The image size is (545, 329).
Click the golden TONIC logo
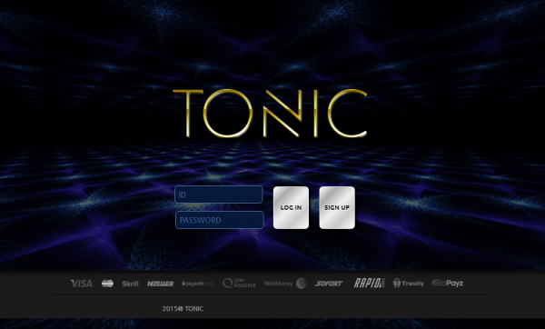270,113
